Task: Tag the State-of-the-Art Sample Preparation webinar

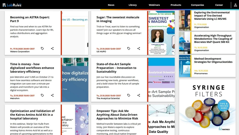Action: point(129,95)
